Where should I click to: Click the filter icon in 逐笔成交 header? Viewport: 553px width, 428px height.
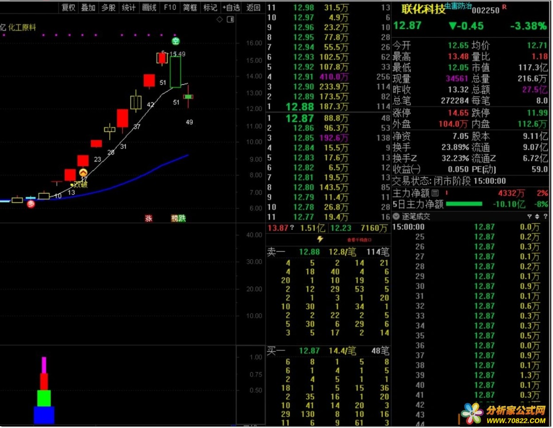pyautogui.click(x=529, y=216)
